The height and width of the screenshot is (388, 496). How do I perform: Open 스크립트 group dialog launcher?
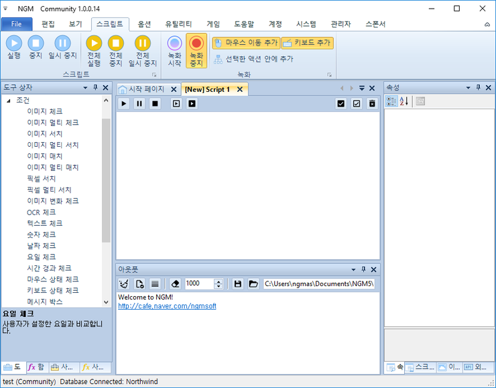click(154, 75)
